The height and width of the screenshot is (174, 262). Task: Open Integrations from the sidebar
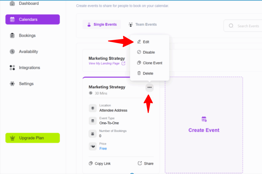[x=29, y=68]
